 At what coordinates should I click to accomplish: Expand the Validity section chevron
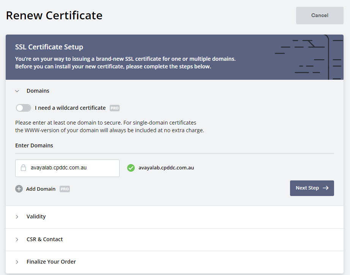(17, 217)
